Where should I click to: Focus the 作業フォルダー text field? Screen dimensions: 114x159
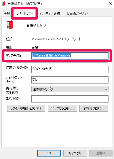(x=70, y=69)
